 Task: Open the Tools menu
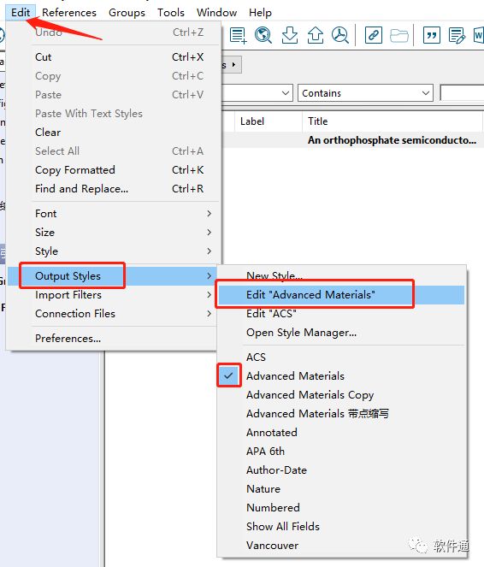coord(171,13)
